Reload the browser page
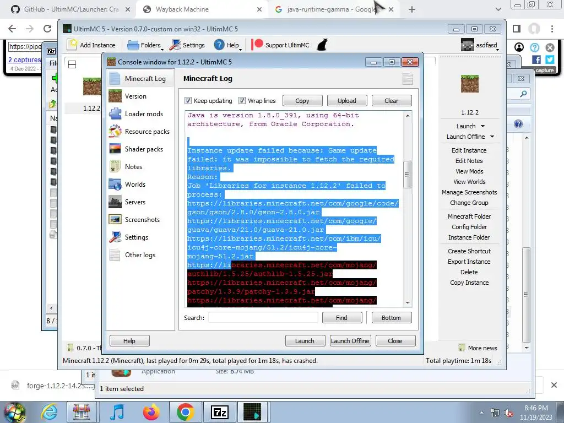The width and height of the screenshot is (564, 423). (x=47, y=29)
